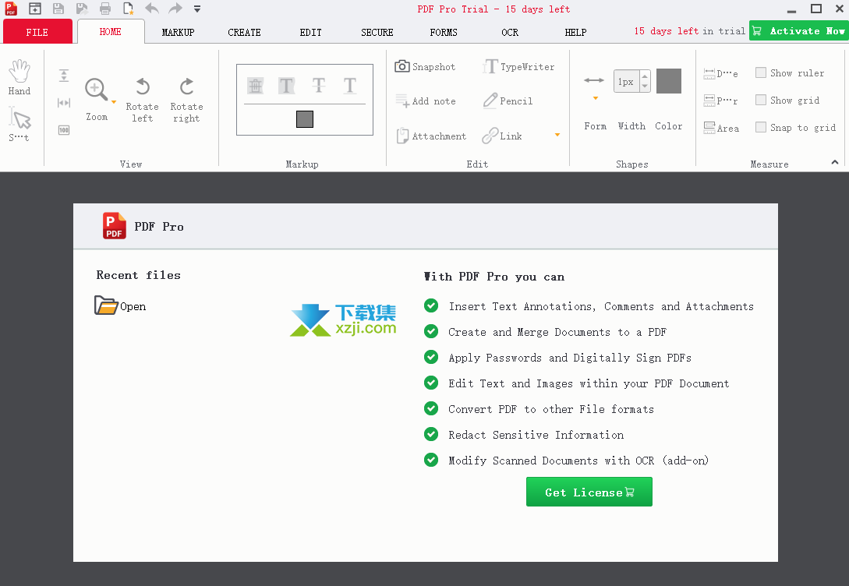849x586 pixels.
Task: Click the Add note tool
Action: point(425,101)
